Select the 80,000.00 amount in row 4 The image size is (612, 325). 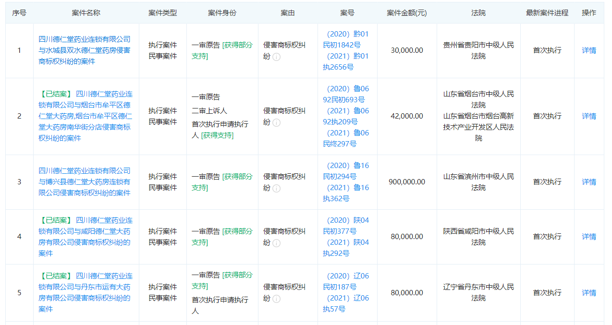(407, 237)
